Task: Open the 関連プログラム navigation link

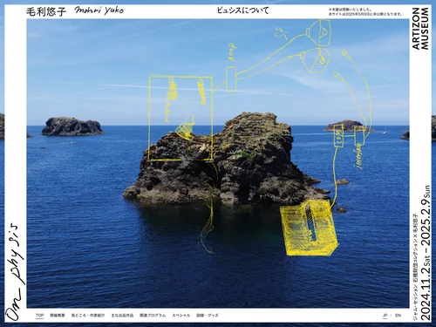Action: (153, 316)
